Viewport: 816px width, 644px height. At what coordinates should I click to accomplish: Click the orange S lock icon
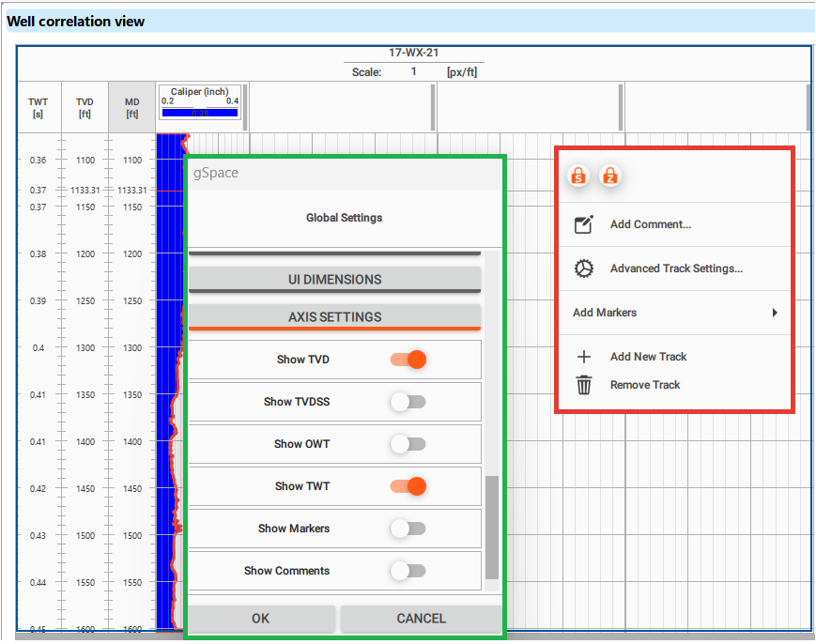point(579,176)
